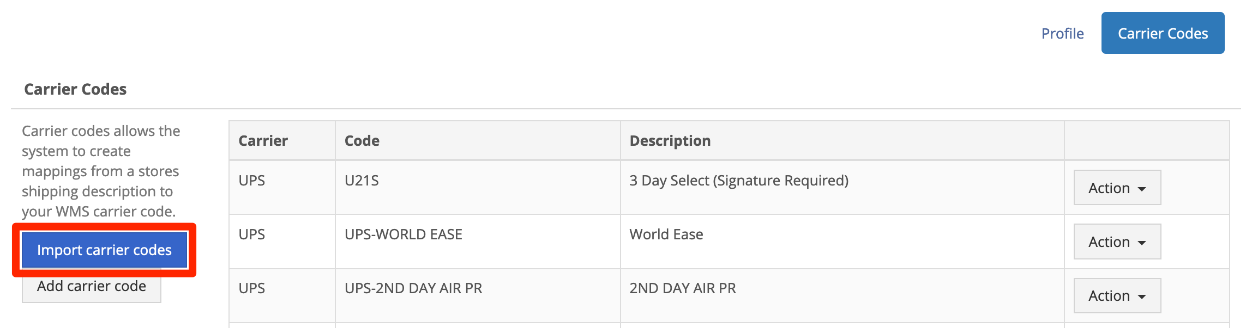Screen dimensions: 1252x328
Task: Click the World Ease description cell
Action: (x=842, y=242)
